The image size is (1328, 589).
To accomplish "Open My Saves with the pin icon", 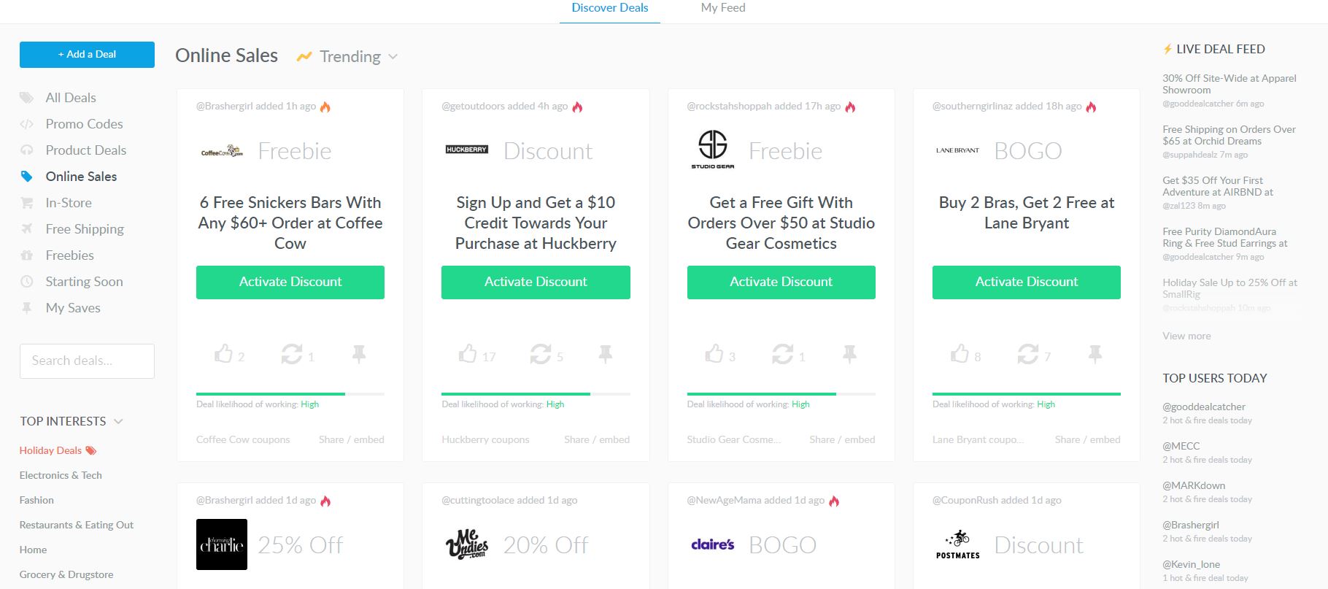I will (x=26, y=308).
